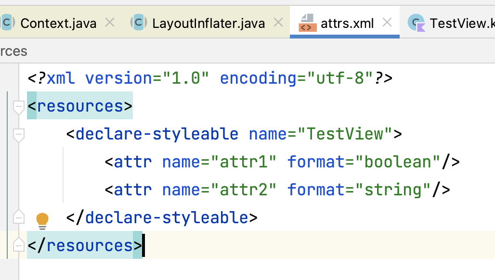
Task: Toggle fold marker at closing resources tag
Action: [19, 245]
